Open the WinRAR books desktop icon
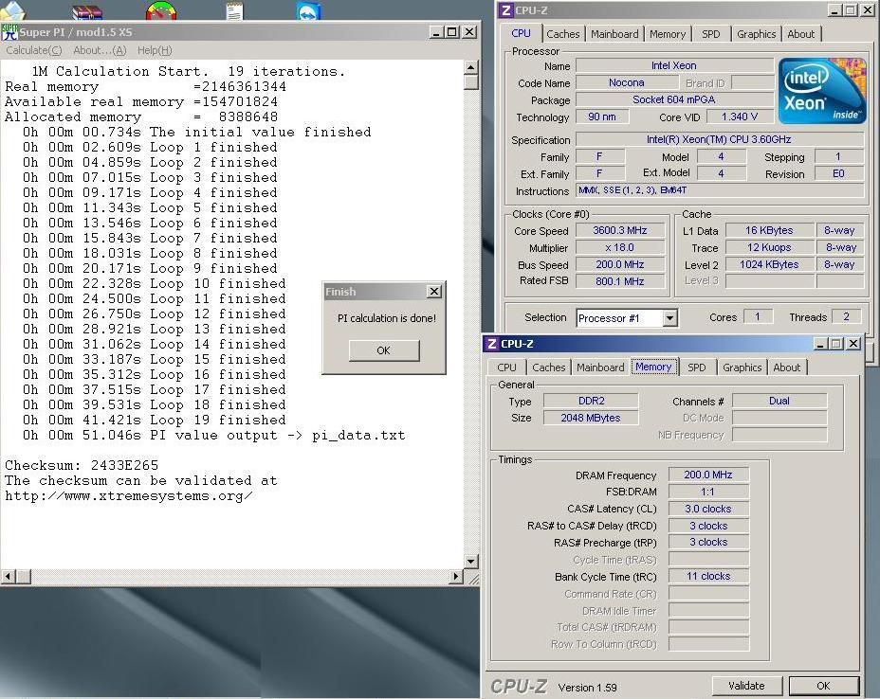Screen dimensions: 880x699 point(87,11)
